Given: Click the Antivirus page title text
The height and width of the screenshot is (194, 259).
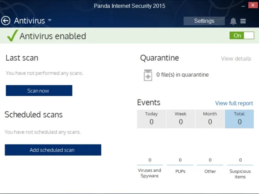Looking at the screenshot, I should tap(29, 21).
